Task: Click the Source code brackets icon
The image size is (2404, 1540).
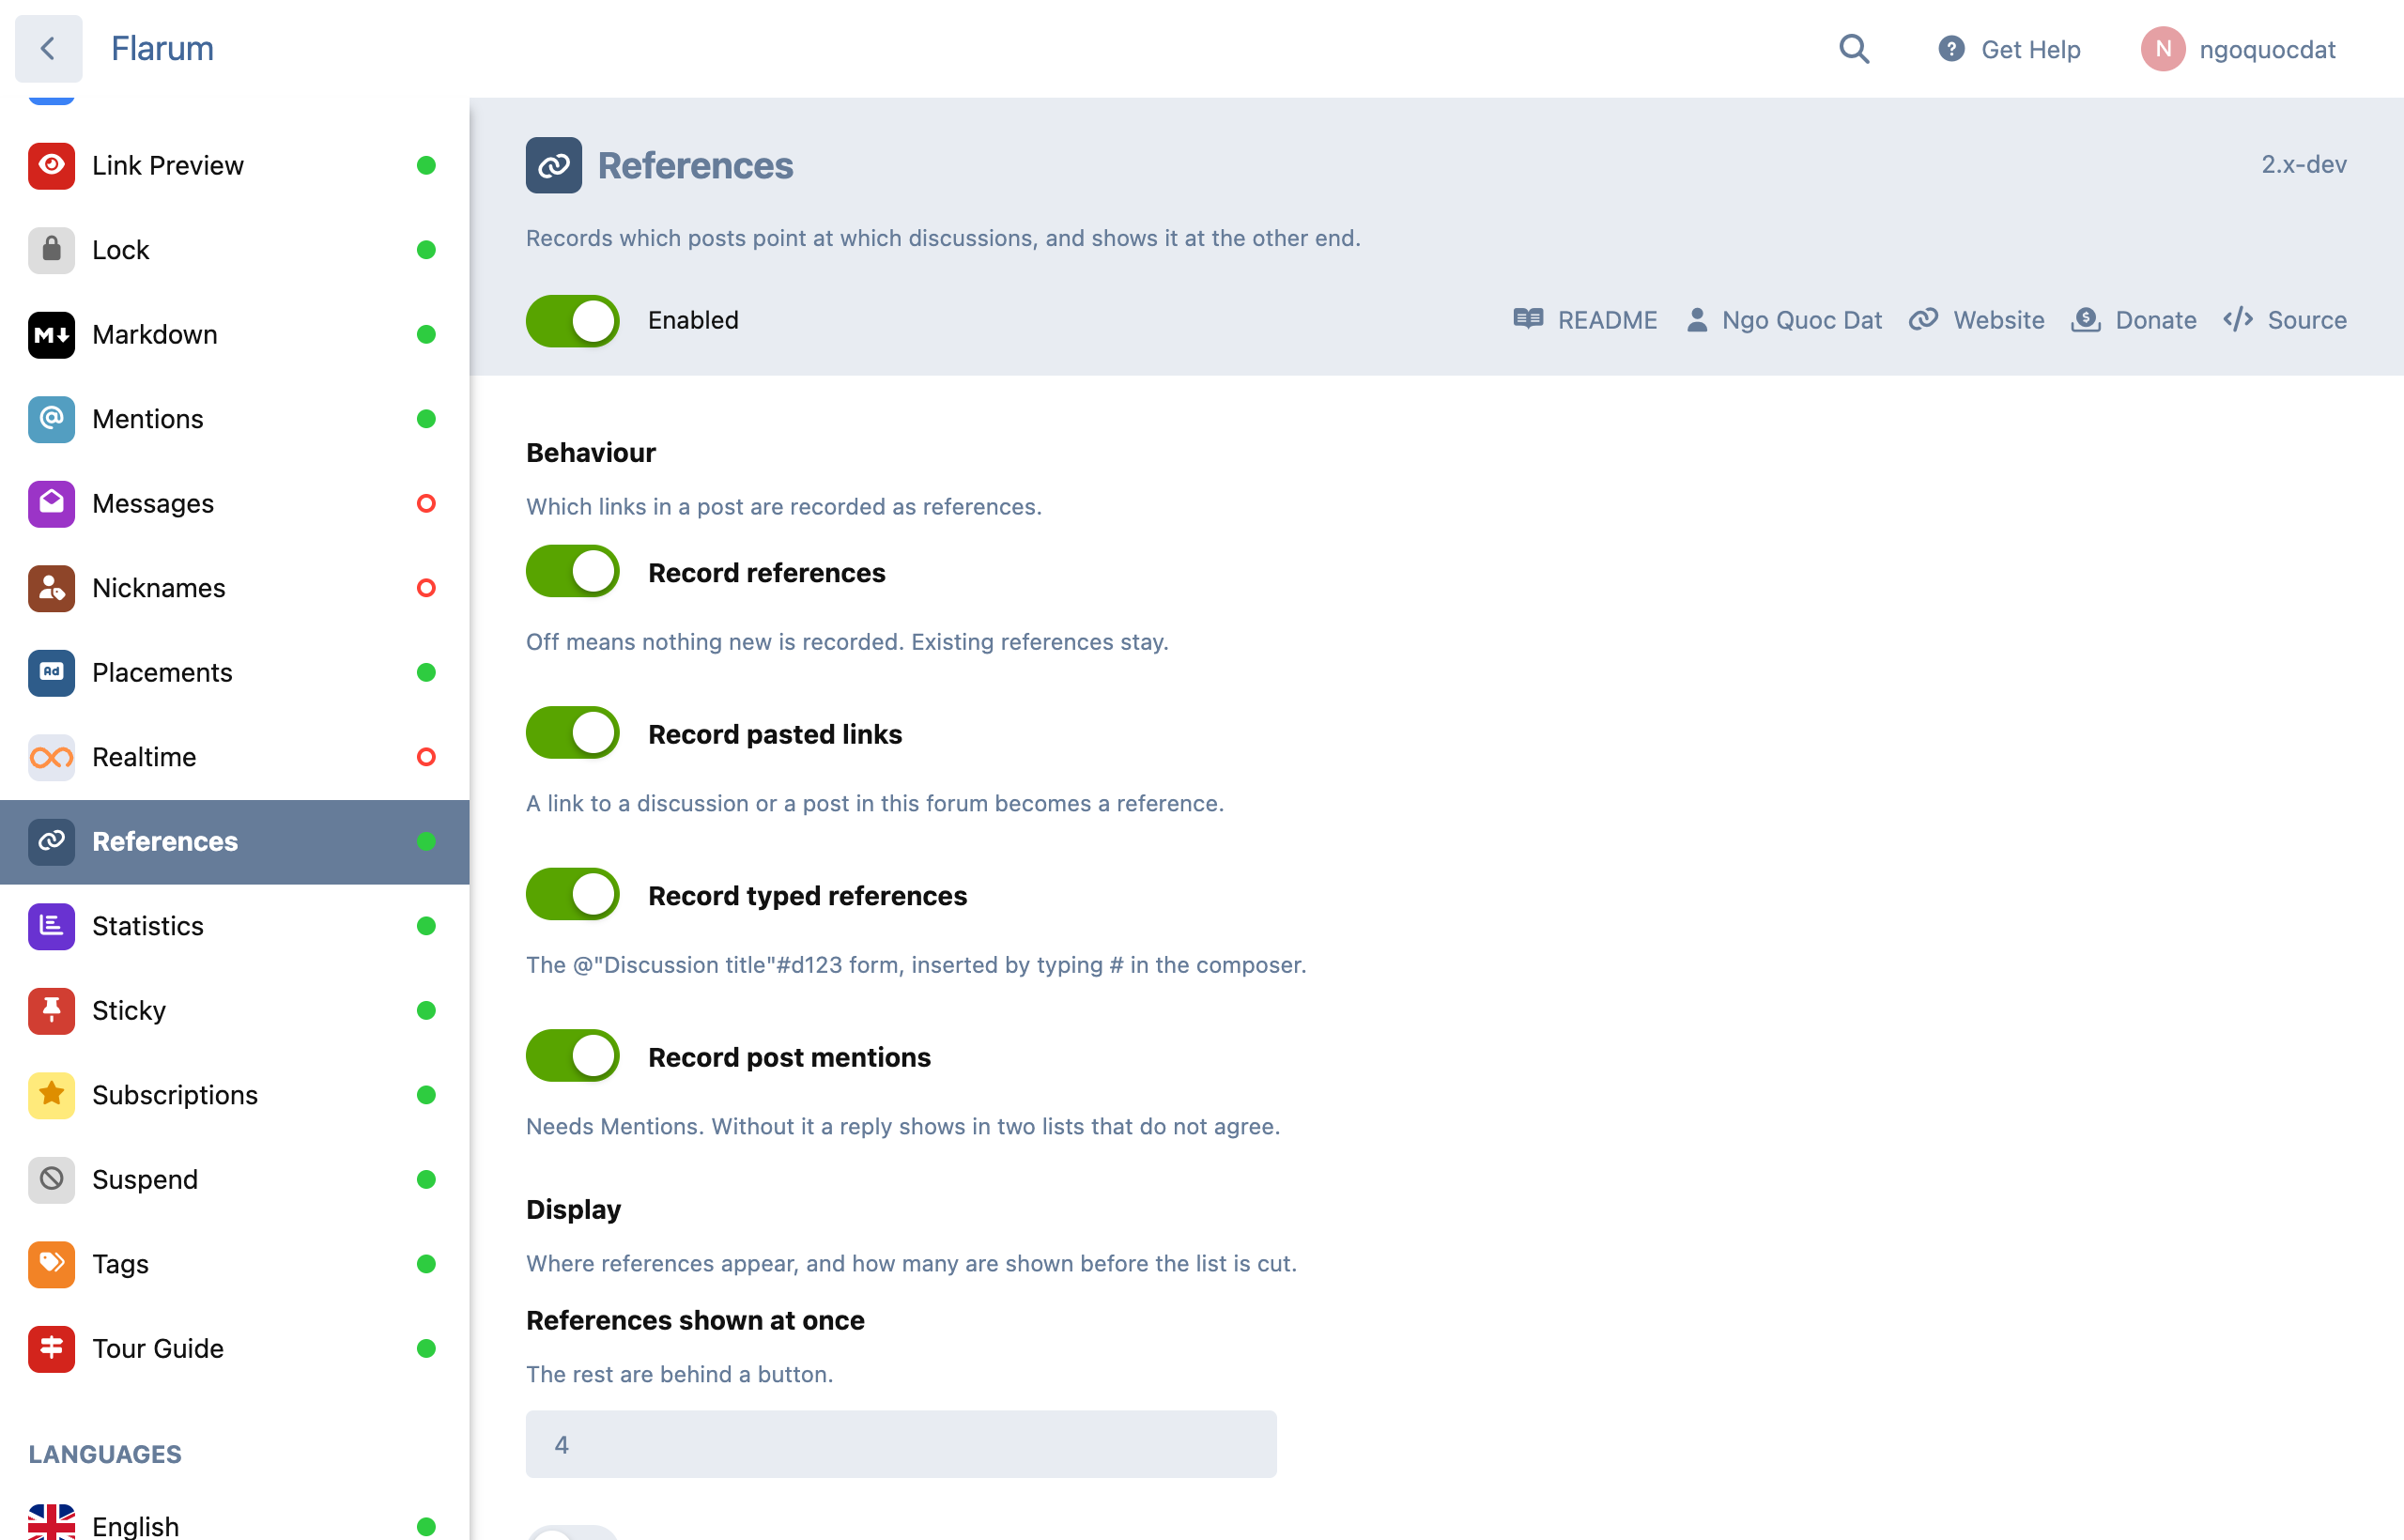Action: pos(2238,319)
